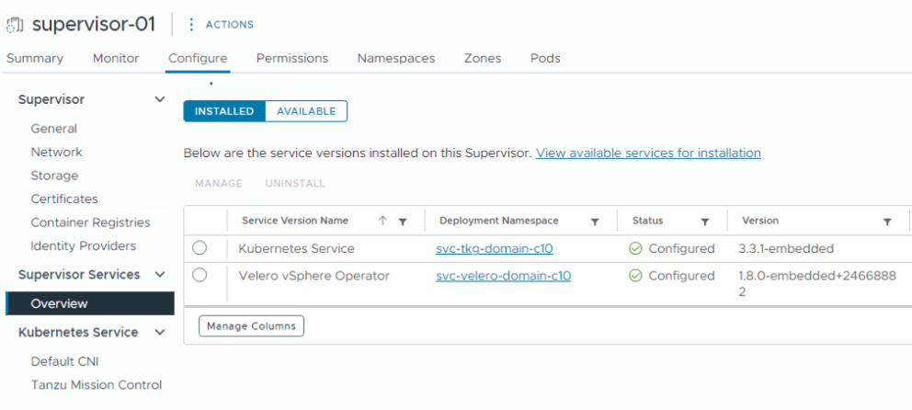Filter the Deployment Namespace column

pos(595,222)
